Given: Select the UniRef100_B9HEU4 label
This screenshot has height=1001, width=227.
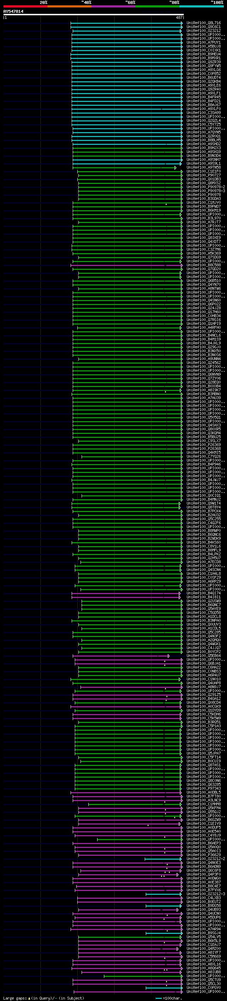Looking at the screenshot, I should (203, 54).
